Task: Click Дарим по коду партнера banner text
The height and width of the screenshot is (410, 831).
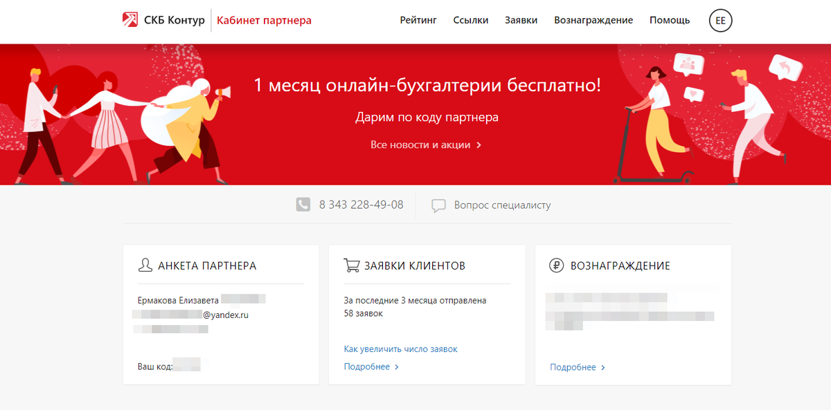Action: point(427,117)
